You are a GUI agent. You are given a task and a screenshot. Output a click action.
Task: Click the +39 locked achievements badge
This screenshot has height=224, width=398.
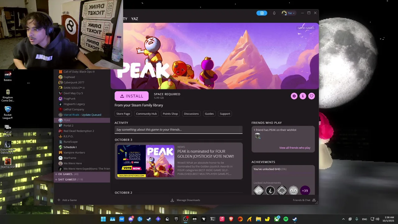(x=305, y=190)
